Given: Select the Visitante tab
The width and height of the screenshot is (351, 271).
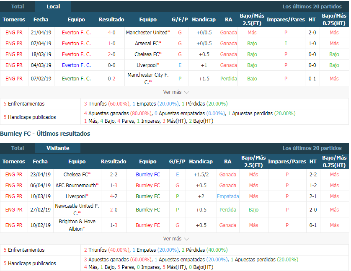Looking at the screenshot, I should [x=58, y=148].
